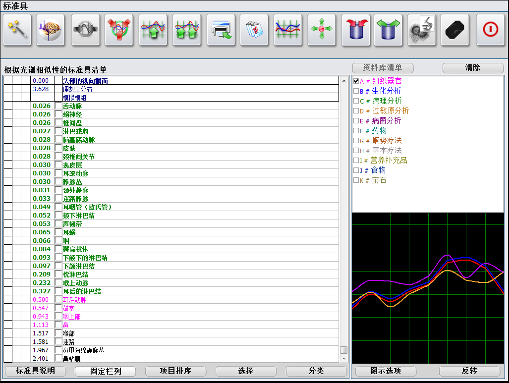Click the list scrollbar down arrow
This screenshot has height=383, width=509.
(x=344, y=359)
